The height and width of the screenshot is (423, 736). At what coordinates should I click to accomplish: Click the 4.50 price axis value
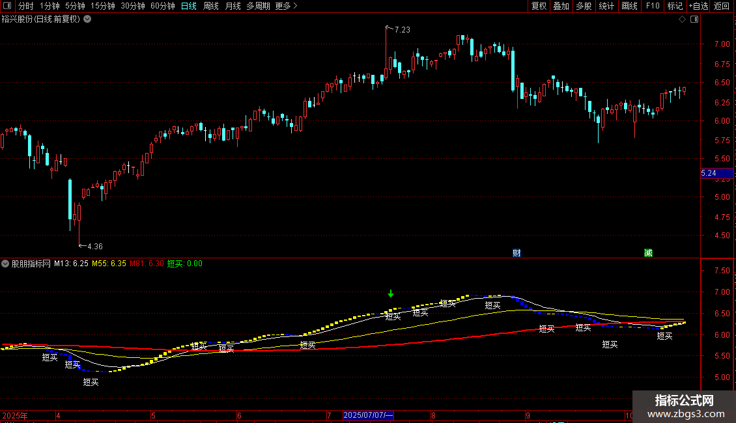pyautogui.click(x=722, y=236)
